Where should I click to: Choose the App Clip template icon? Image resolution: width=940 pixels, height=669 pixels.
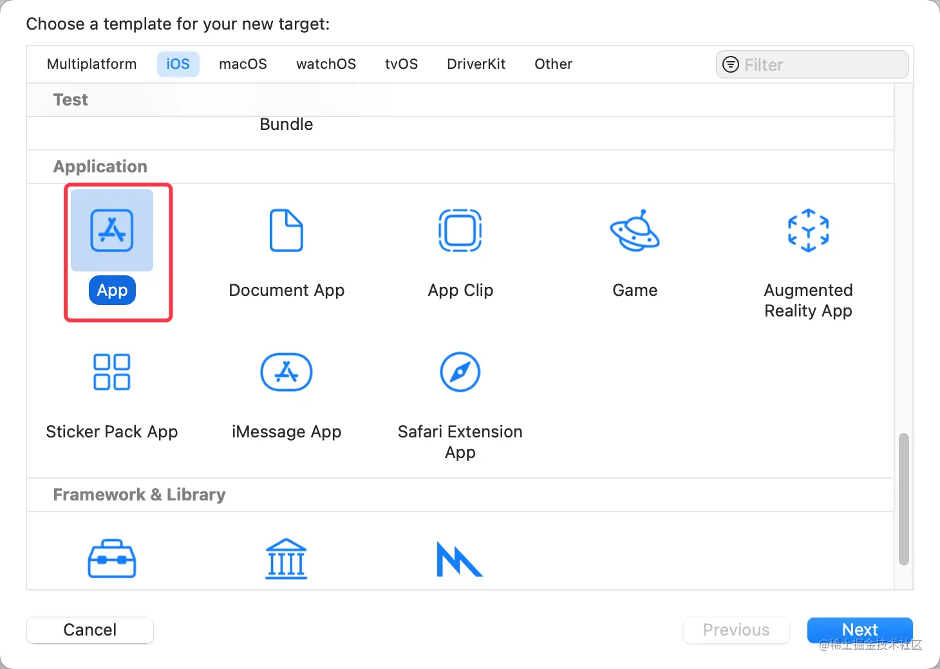(460, 230)
